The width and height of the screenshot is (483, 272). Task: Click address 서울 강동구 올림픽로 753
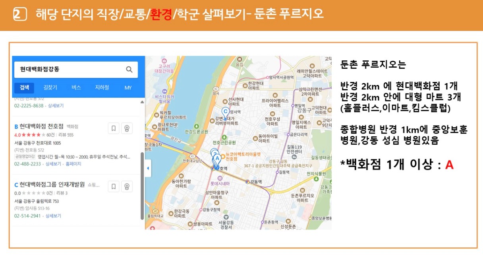tap(37, 201)
